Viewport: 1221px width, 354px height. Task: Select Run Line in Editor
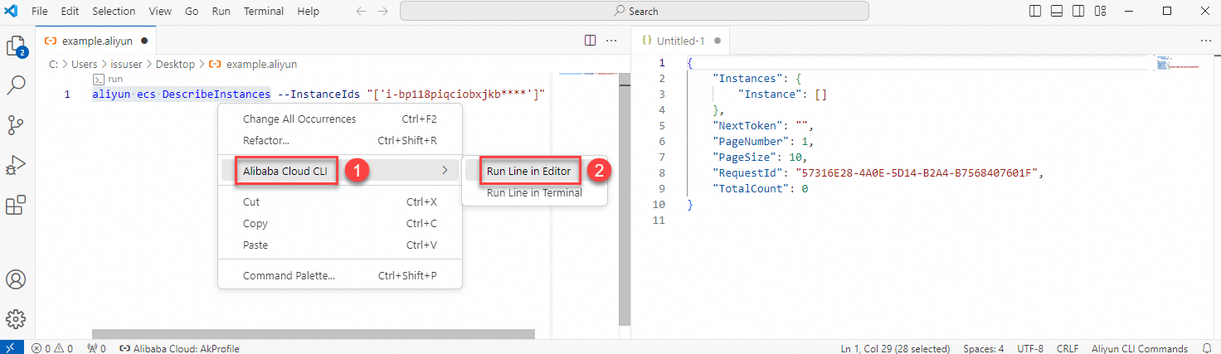click(x=535, y=172)
